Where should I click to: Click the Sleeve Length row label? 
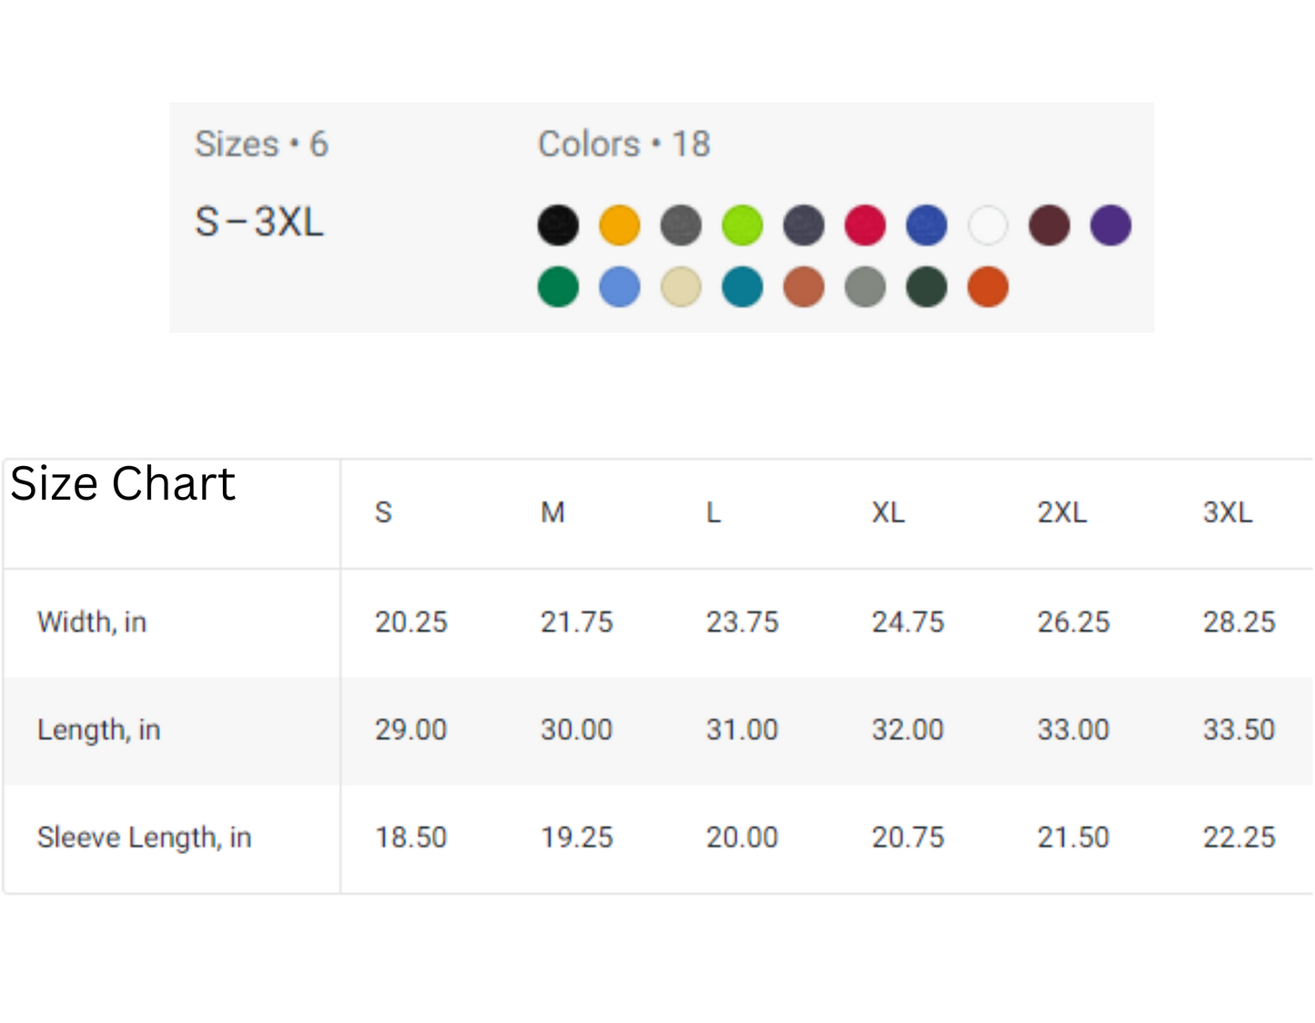point(144,837)
